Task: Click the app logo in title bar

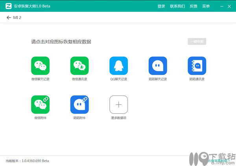Action: coord(9,6)
